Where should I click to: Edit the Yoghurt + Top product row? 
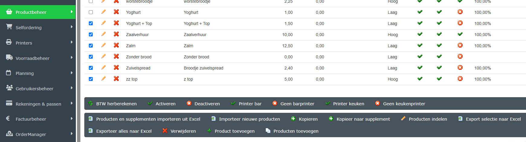pos(103,23)
